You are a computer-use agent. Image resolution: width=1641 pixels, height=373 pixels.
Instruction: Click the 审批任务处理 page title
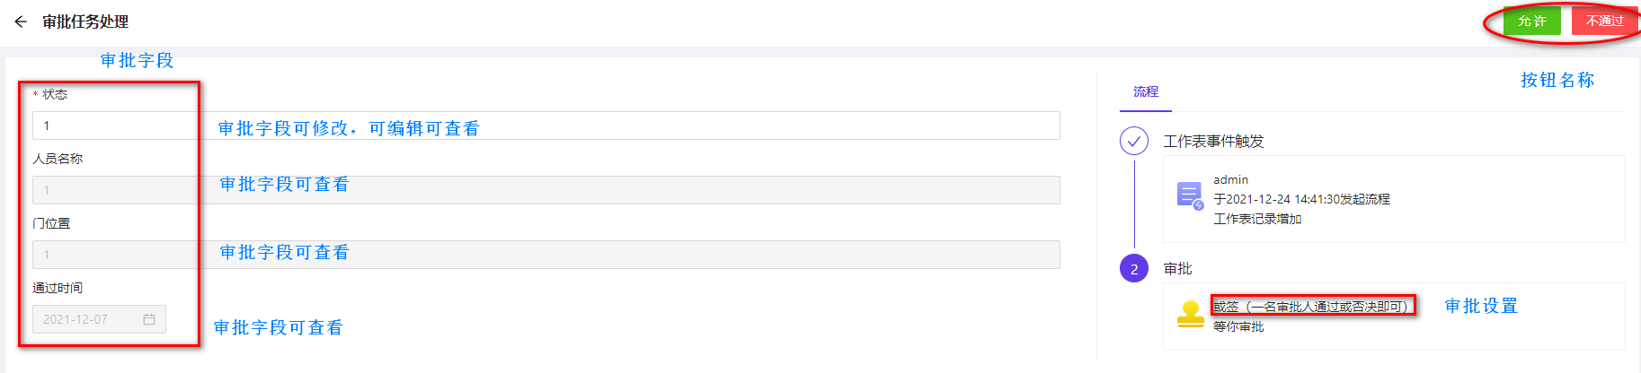[85, 22]
